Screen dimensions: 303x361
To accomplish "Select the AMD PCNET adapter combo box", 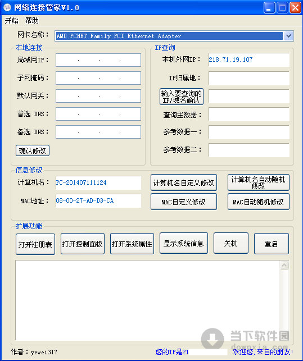I will [174, 36].
